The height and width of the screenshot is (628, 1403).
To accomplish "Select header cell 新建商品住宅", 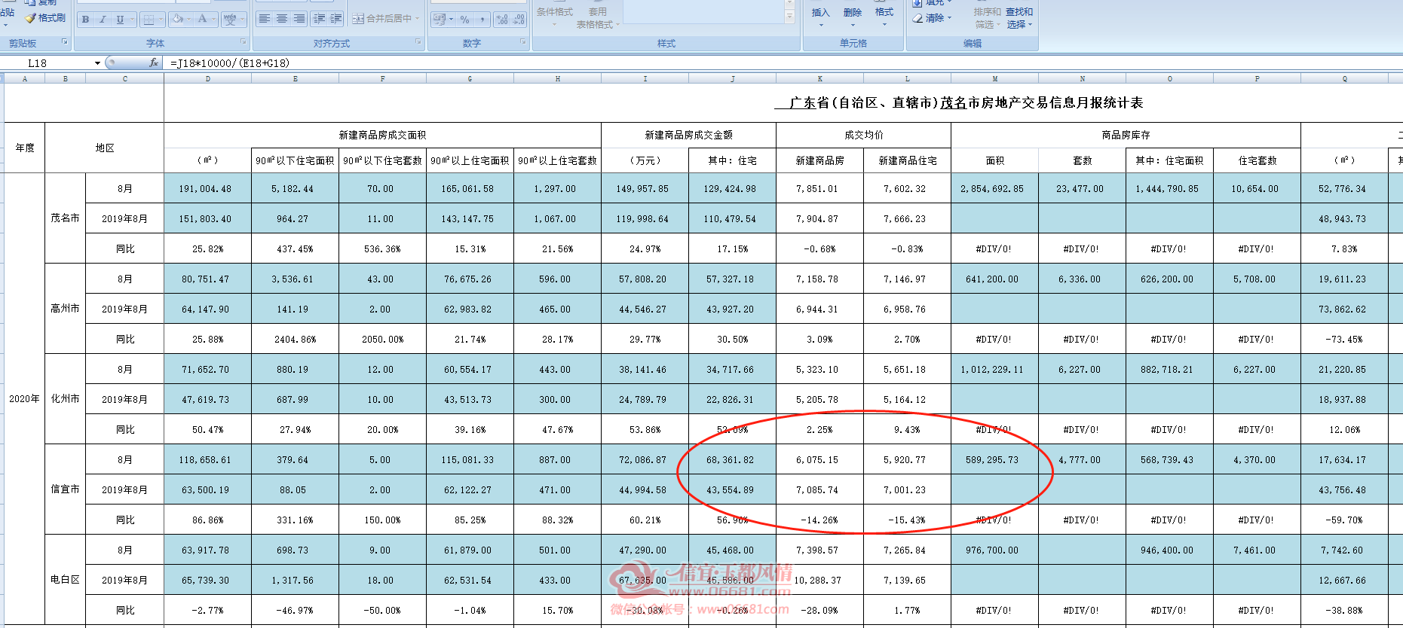I will [x=908, y=160].
